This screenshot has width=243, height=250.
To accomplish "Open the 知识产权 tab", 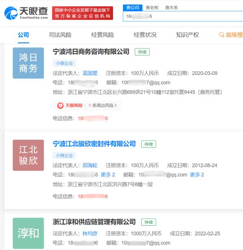I will tap(188, 35).
